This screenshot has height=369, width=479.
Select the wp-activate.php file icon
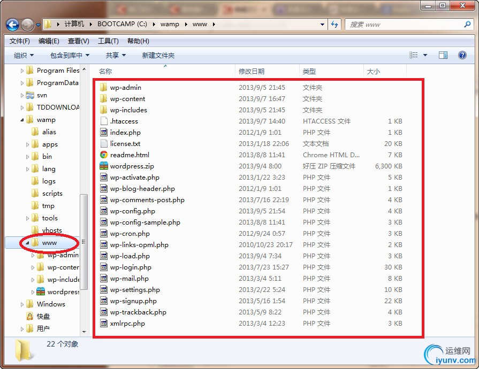pyautogui.click(x=104, y=178)
